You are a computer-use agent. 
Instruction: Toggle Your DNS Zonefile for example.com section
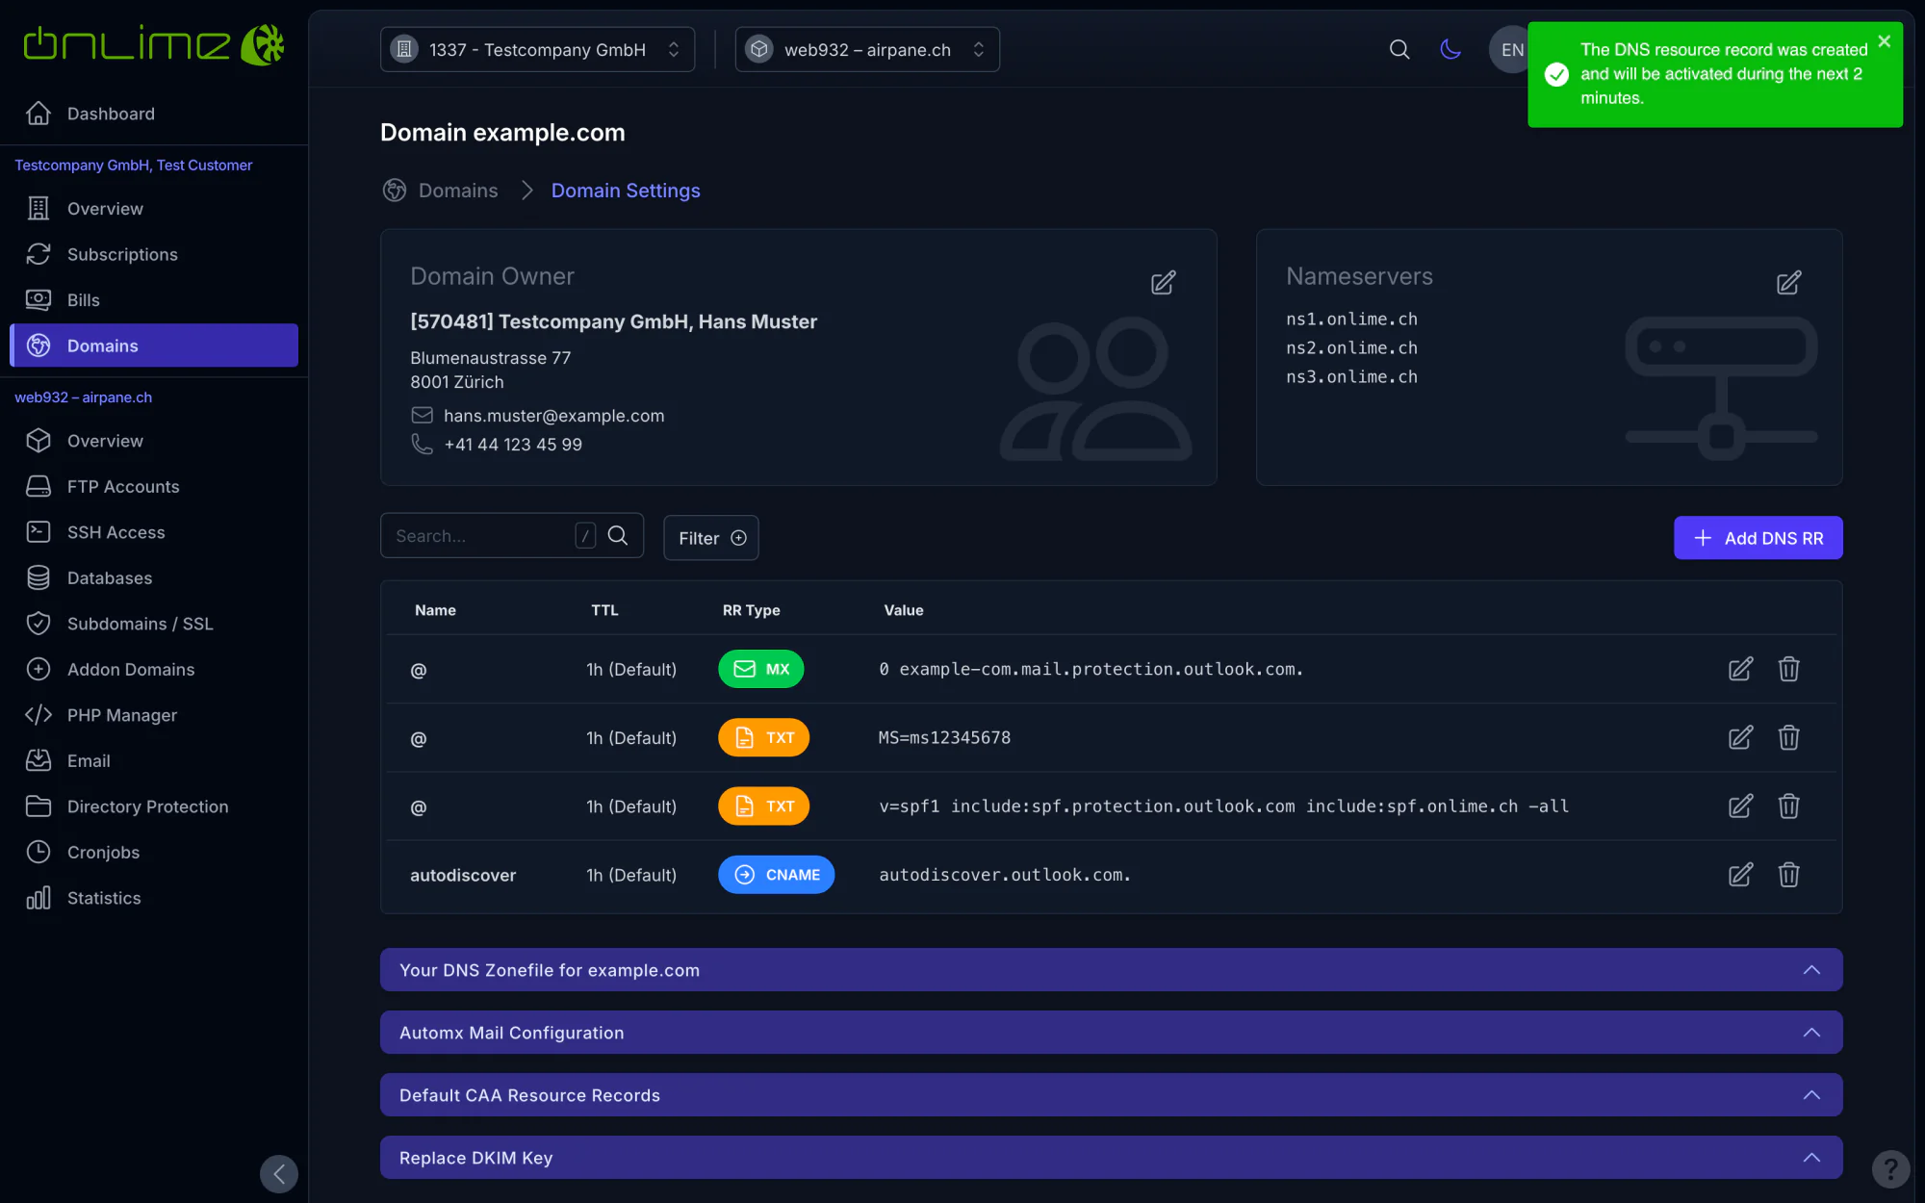tap(1111, 970)
